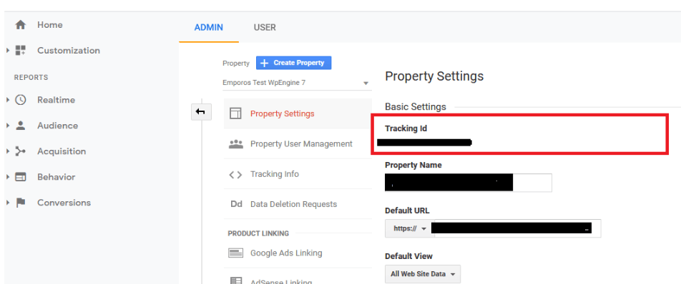Switch to the USER tab

(x=265, y=28)
